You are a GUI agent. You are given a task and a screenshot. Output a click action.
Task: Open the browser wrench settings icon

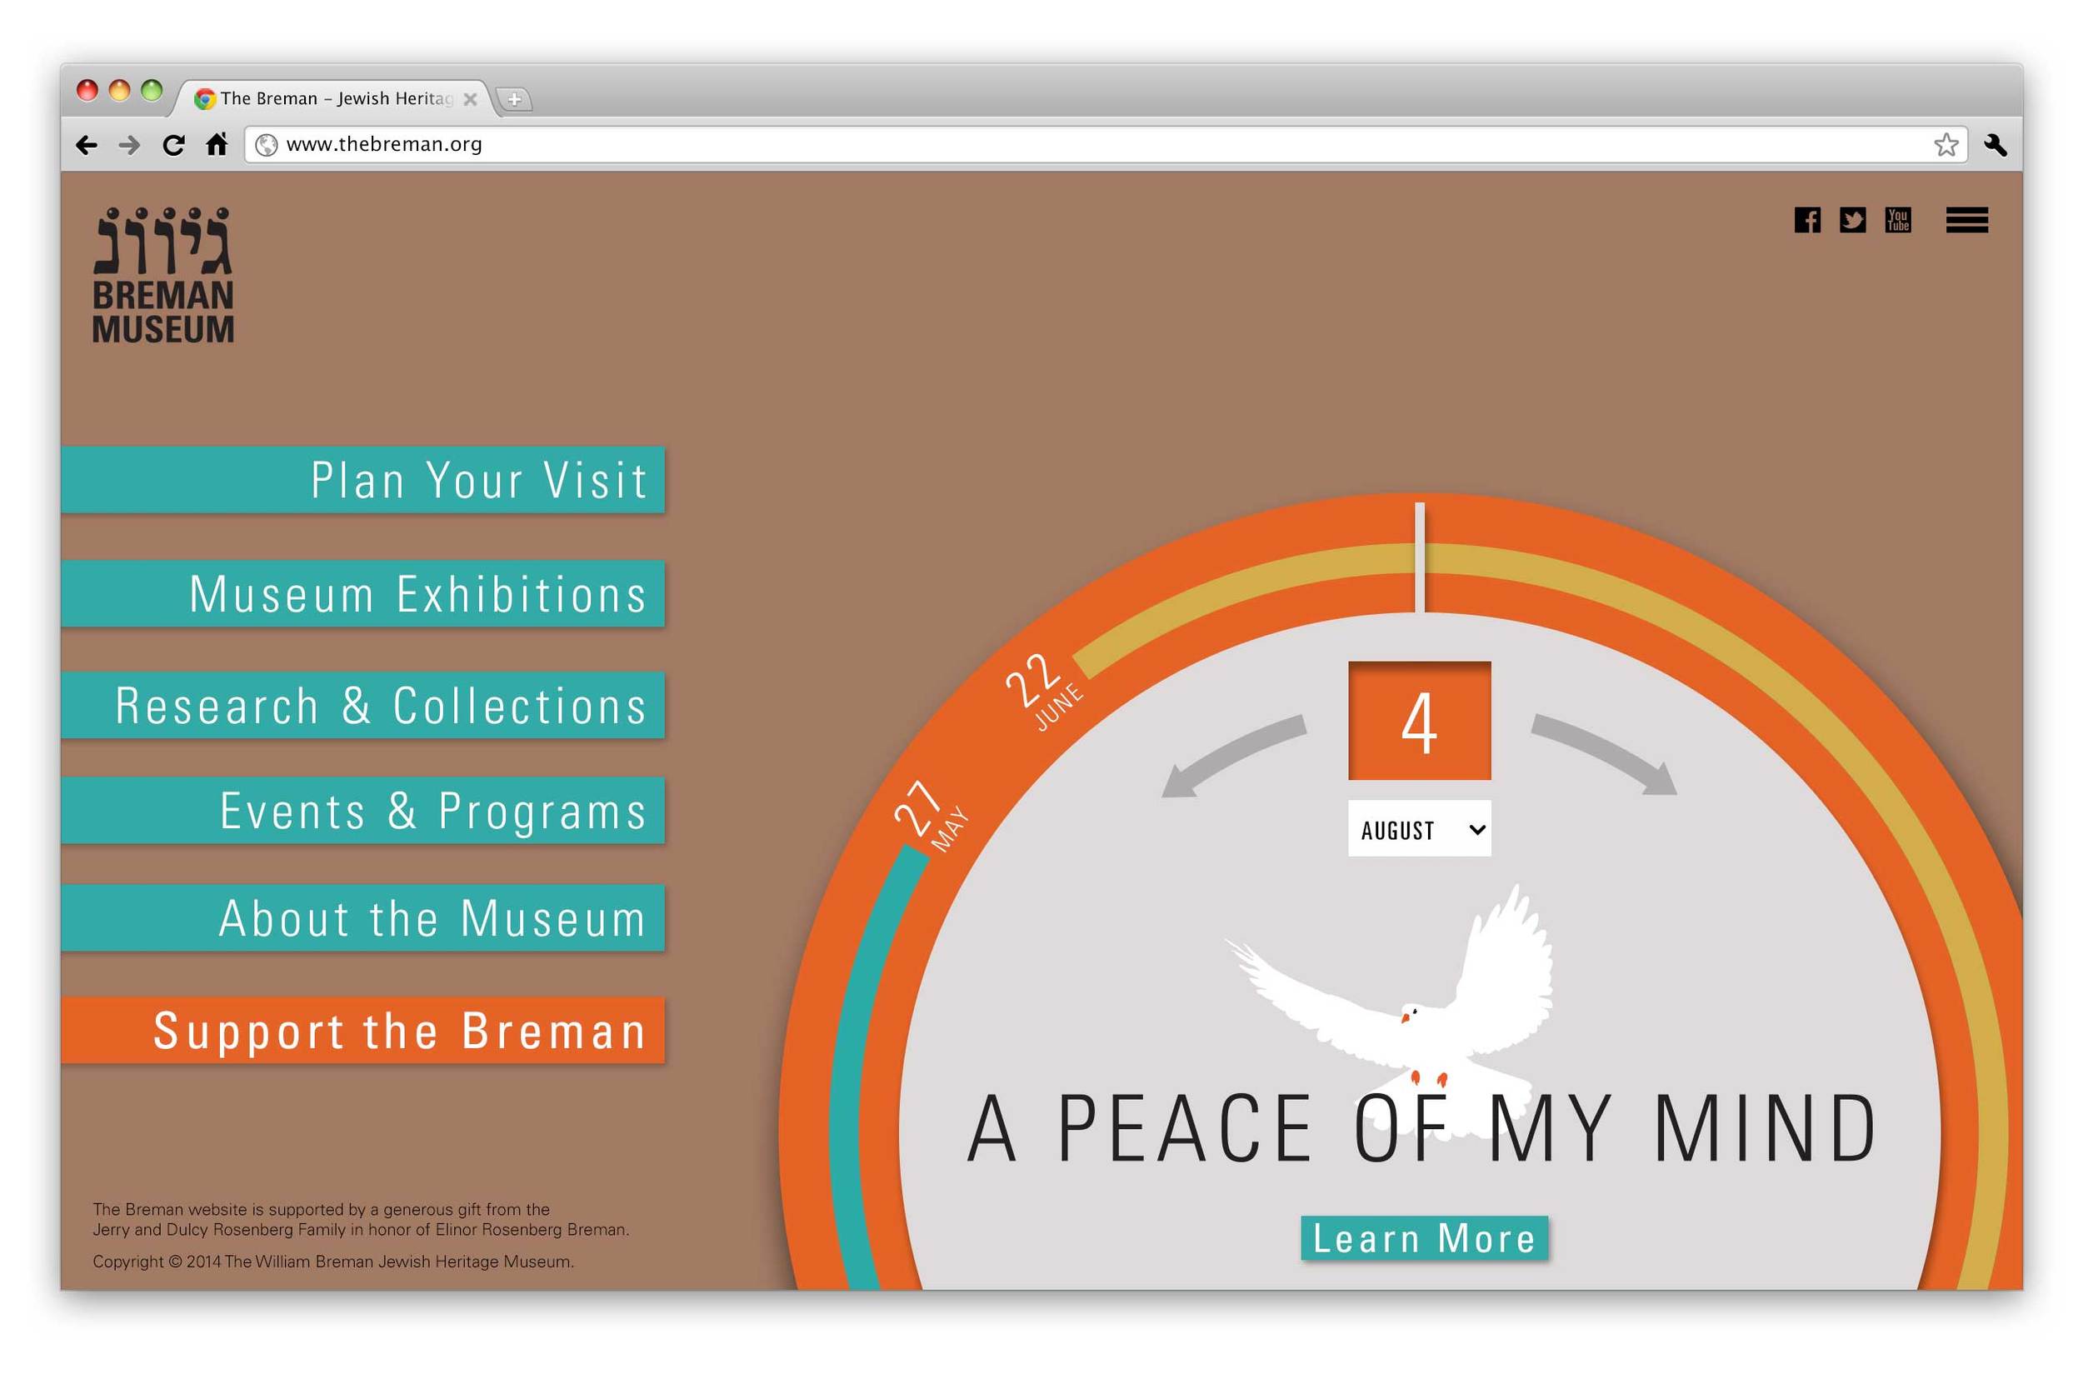(1994, 145)
